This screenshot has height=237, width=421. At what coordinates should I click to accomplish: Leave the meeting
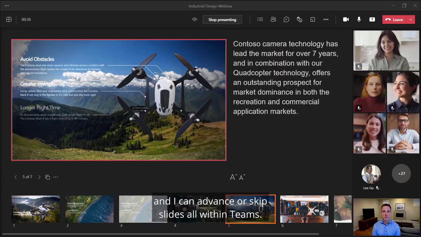coord(394,19)
